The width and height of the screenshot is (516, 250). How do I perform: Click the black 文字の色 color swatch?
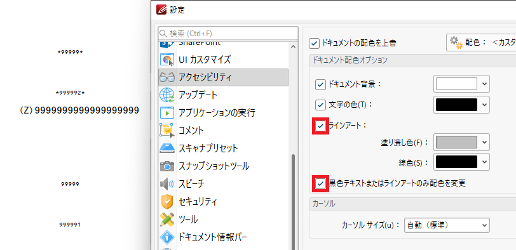click(456, 105)
